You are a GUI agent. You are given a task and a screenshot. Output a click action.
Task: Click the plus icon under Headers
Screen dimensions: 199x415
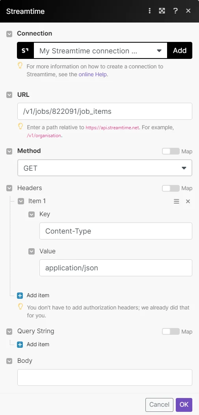click(x=20, y=295)
